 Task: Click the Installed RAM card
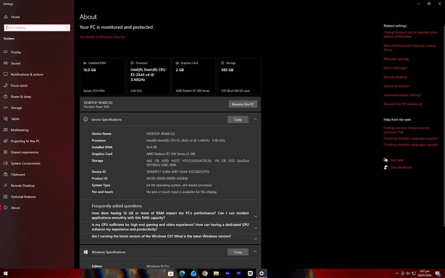click(x=102, y=76)
